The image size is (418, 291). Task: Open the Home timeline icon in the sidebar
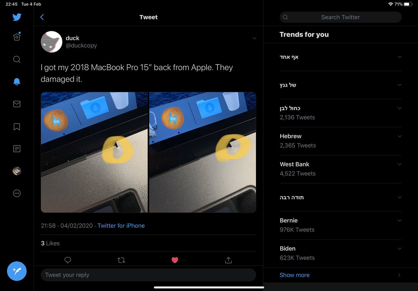pos(17,37)
